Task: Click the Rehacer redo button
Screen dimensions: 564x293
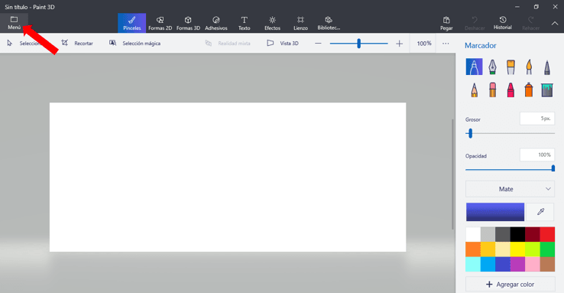Action: tap(530, 23)
